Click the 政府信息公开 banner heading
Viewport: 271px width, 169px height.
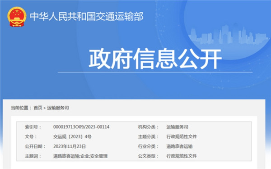(155, 59)
